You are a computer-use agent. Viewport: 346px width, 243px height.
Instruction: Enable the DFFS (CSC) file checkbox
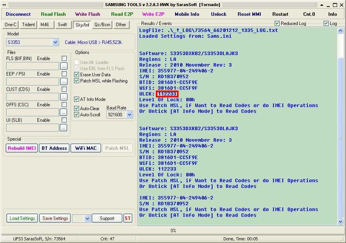(x=64, y=105)
